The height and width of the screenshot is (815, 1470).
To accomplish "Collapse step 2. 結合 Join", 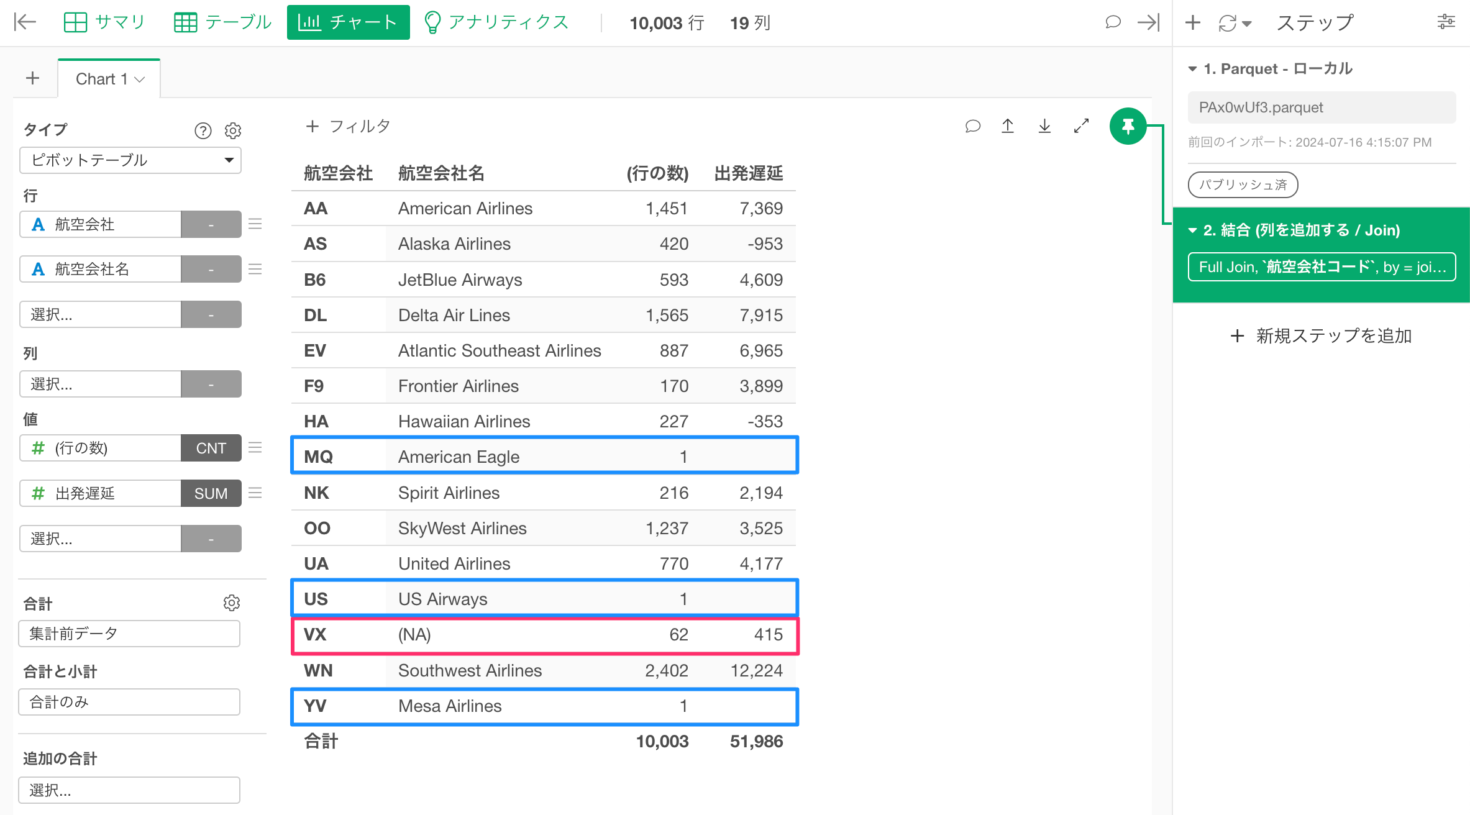I will (x=1192, y=230).
